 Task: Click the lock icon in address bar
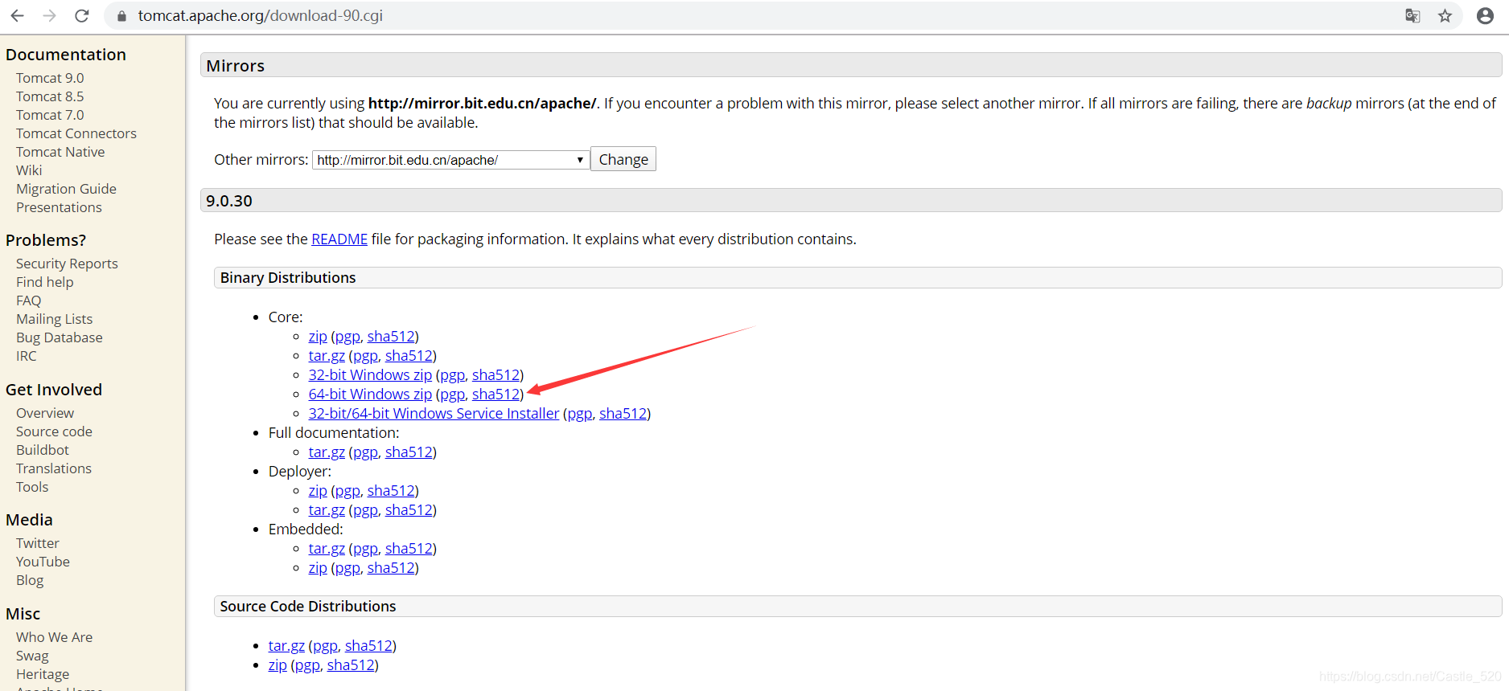point(121,16)
